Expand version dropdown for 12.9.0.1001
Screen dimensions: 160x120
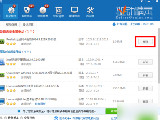pyautogui.click(x=102, y=59)
